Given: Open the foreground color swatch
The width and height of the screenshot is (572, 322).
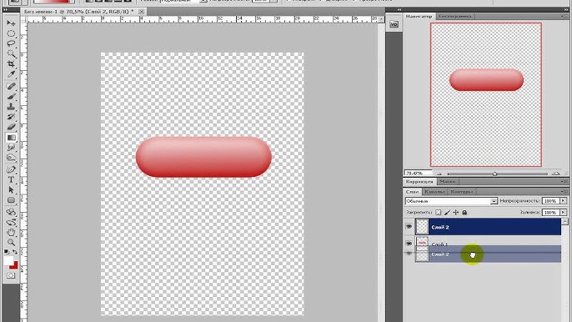Looking at the screenshot, I should 8,260.
